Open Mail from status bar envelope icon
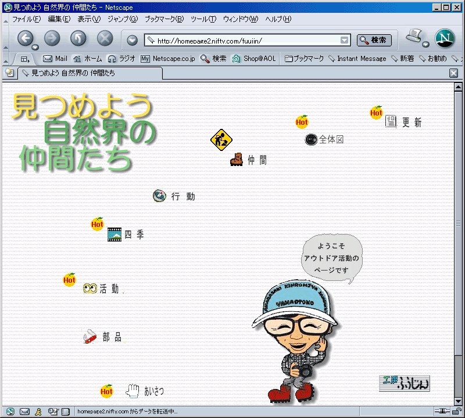465x418 pixels. click(24, 412)
